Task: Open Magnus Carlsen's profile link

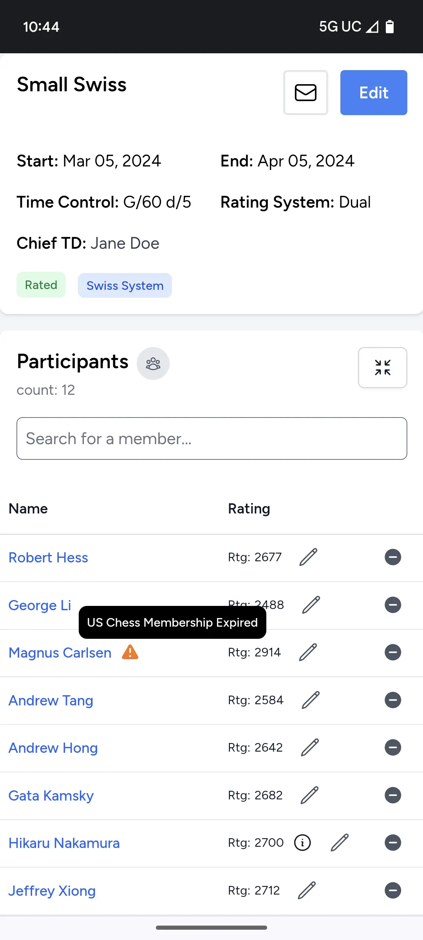Action: 60,653
